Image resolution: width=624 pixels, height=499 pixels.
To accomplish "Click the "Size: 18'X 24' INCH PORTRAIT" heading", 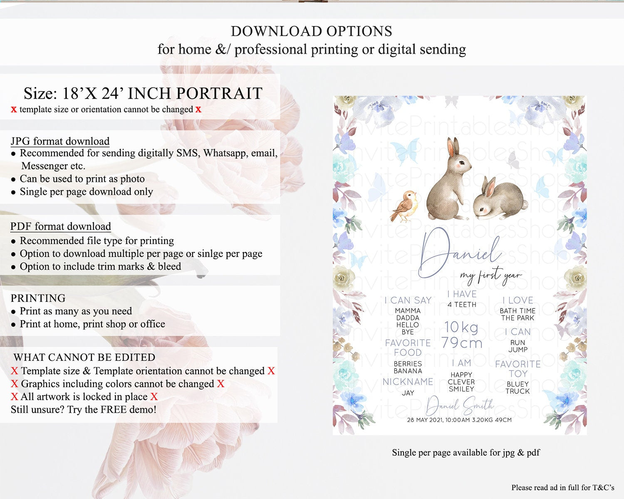I will point(143,93).
